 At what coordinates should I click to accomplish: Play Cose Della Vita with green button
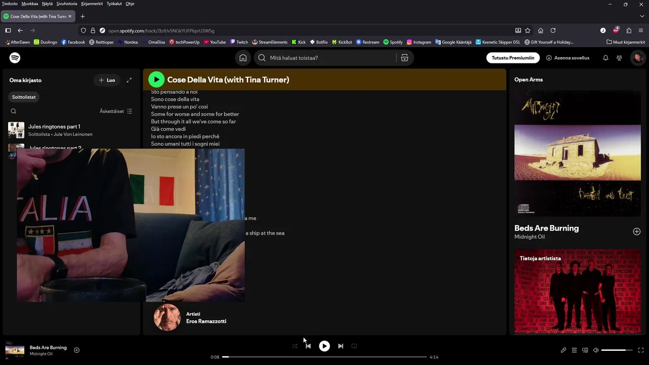click(156, 80)
